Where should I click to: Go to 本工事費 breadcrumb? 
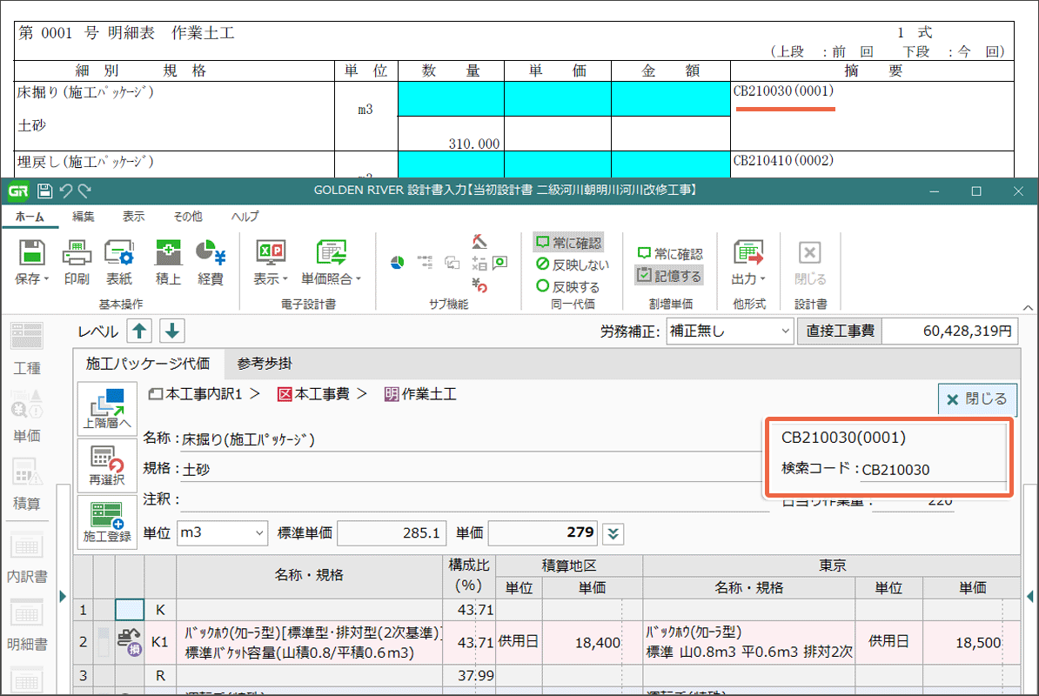pyautogui.click(x=314, y=395)
